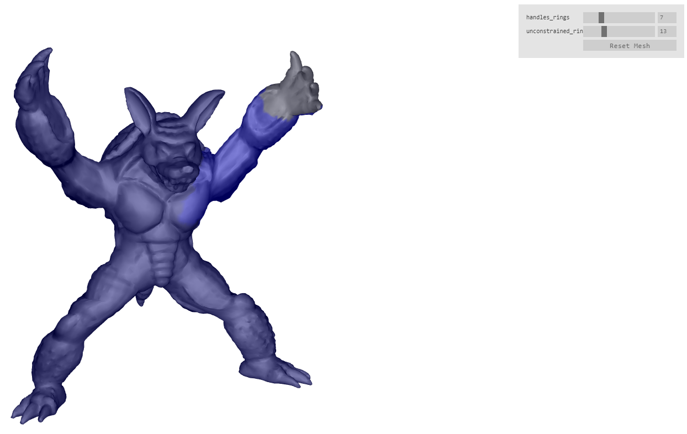Click the handles_rings slider track
Viewport: 687px width, 434px height.
click(x=619, y=18)
